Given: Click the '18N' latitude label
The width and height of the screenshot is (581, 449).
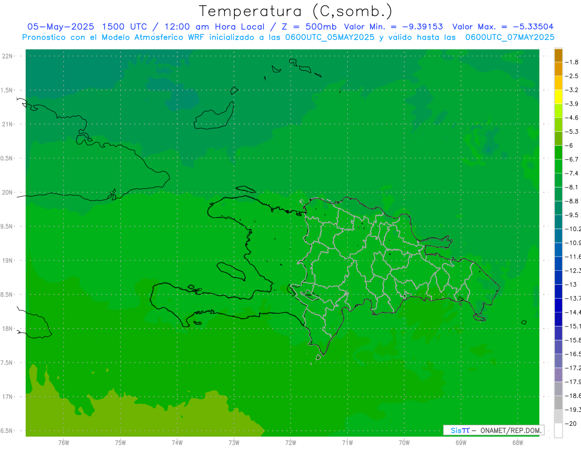Looking at the screenshot, I should tap(7, 328).
